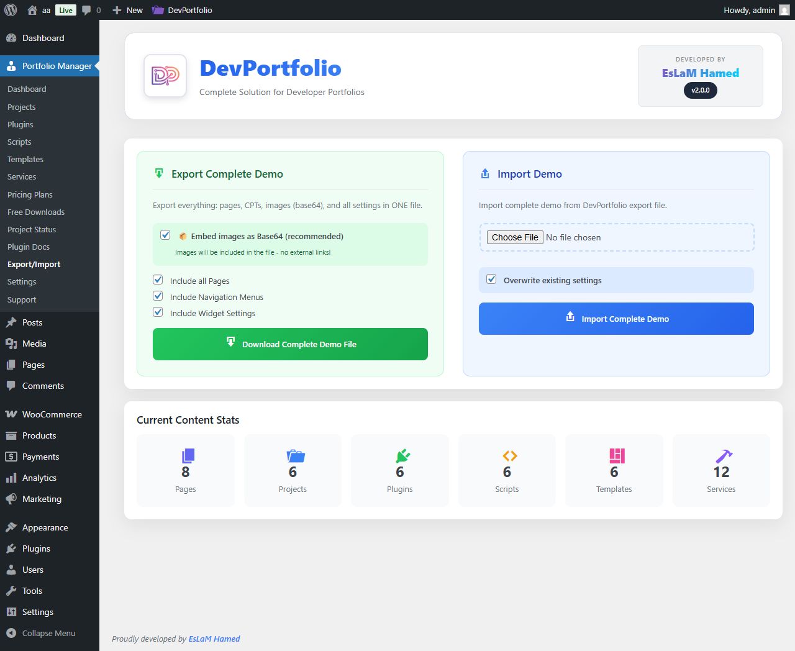Toggle Embed images as Base64 checkbox
Image resolution: width=795 pixels, height=651 pixels.
coord(165,235)
